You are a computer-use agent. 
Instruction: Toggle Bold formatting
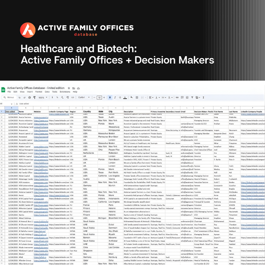[110, 97]
